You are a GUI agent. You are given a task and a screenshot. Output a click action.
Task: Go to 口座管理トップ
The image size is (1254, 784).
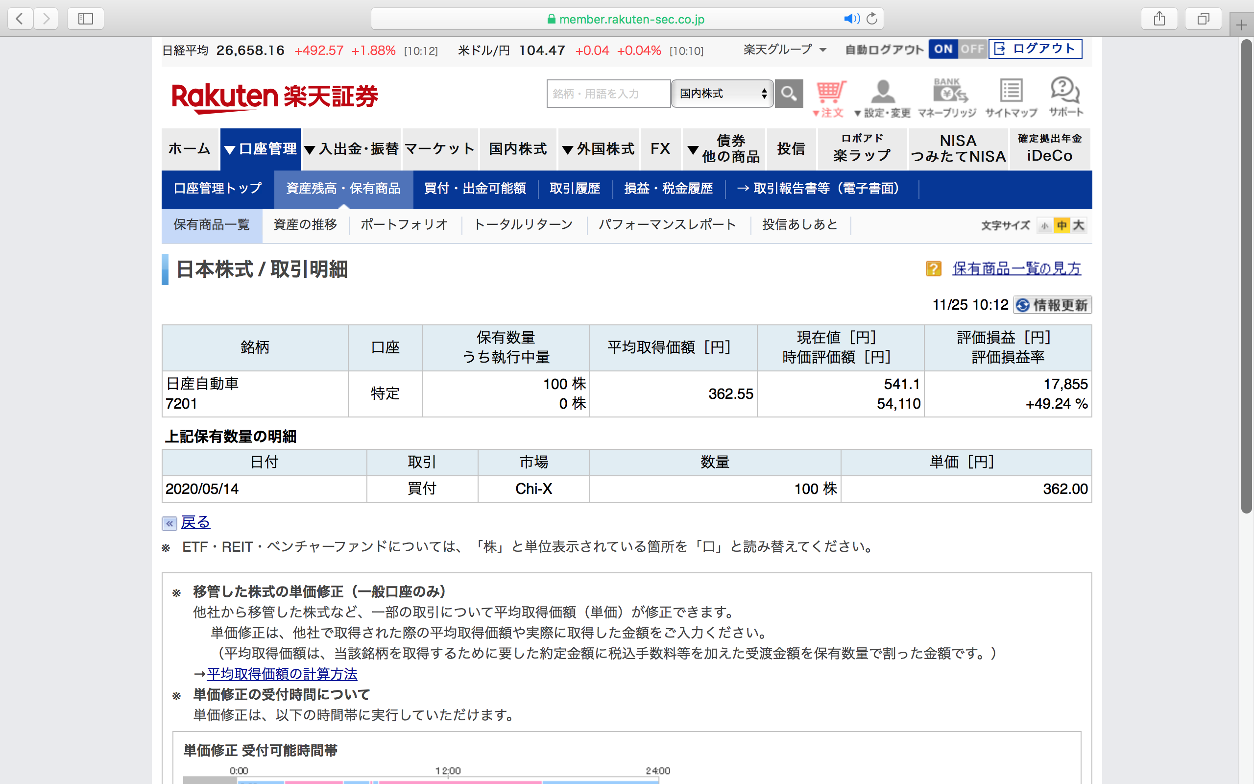click(x=217, y=189)
